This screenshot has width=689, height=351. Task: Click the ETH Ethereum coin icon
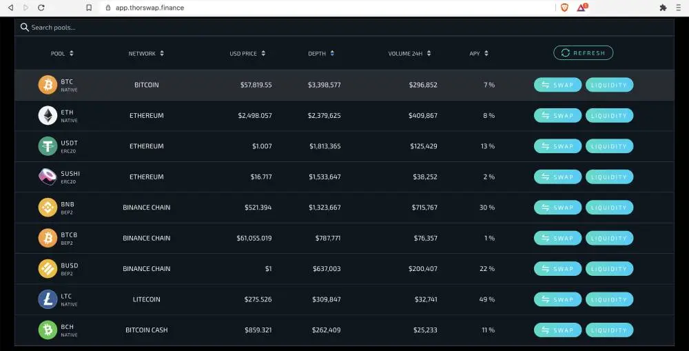tap(48, 116)
